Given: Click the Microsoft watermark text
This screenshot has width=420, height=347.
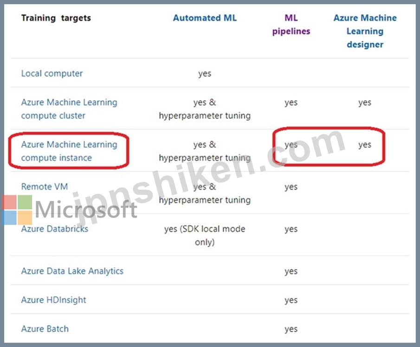Looking at the screenshot, I should pos(86,210).
